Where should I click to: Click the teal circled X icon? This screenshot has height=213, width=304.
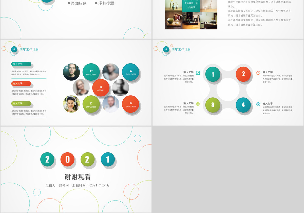pyautogui.click(x=258, y=104)
